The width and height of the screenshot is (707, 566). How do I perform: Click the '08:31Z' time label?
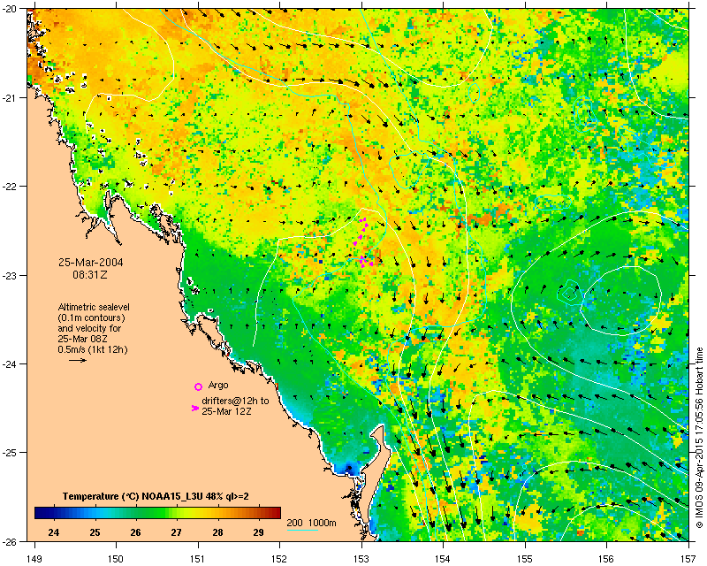click(90, 275)
